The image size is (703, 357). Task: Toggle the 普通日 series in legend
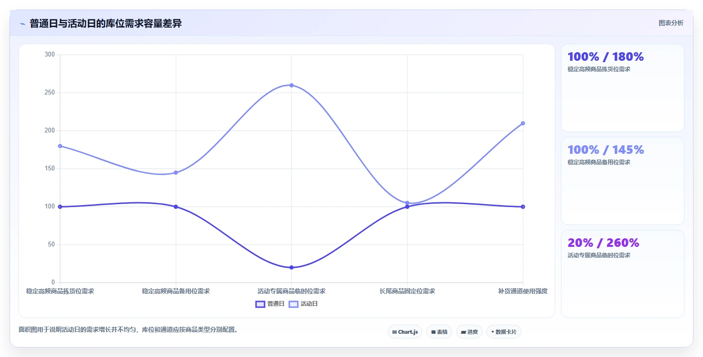pos(270,304)
